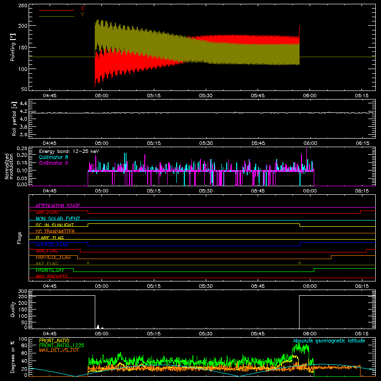Select the PARTICLE_FLAG label
This screenshot has width=381, height=381.
53,257
